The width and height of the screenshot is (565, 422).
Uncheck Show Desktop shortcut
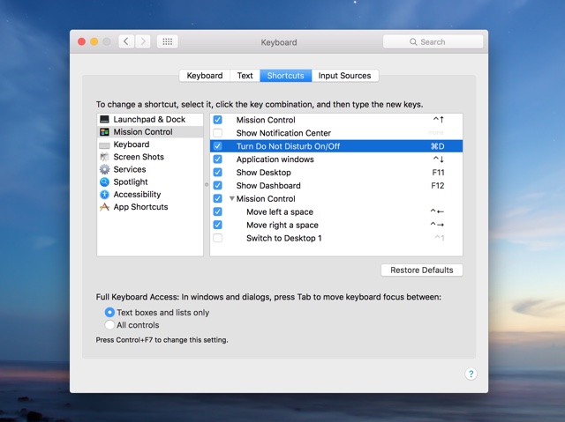click(218, 172)
